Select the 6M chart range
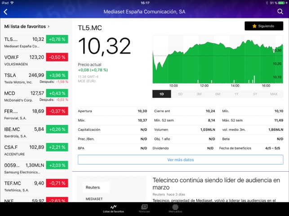The width and height of the screenshot is (289, 216). click(218, 94)
